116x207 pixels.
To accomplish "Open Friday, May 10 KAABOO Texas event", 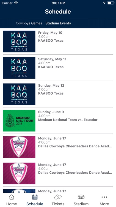I will click(x=58, y=41).
